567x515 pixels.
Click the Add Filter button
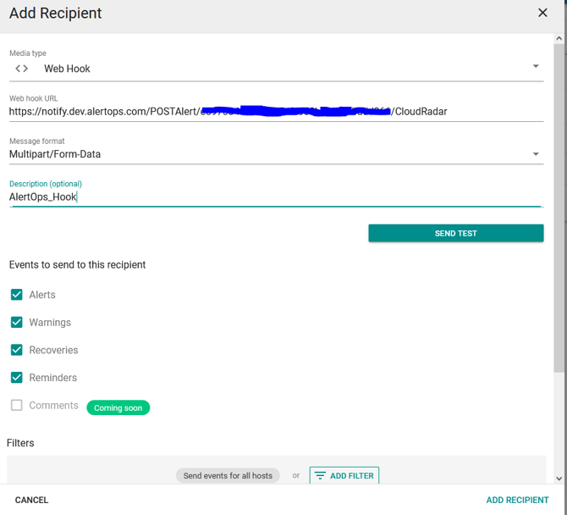pos(344,476)
